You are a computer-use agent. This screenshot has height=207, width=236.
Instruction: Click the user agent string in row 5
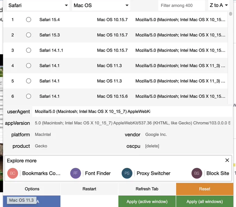(x=180, y=81)
